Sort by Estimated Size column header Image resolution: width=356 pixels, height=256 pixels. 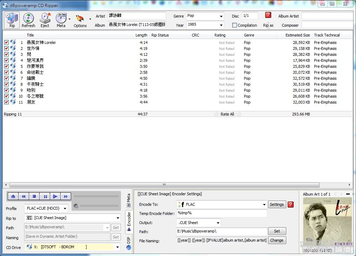(x=294, y=35)
